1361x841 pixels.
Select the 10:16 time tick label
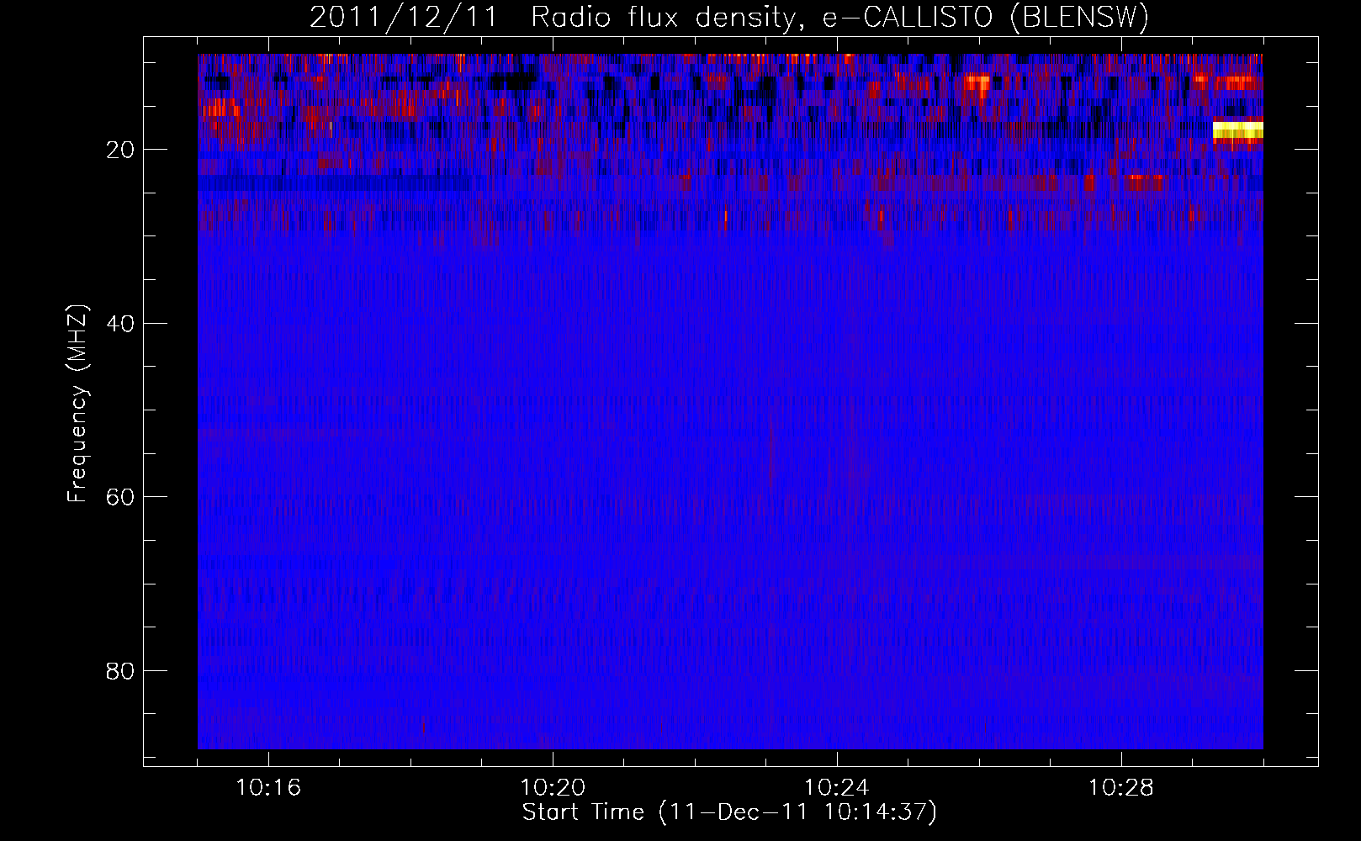[x=268, y=788]
